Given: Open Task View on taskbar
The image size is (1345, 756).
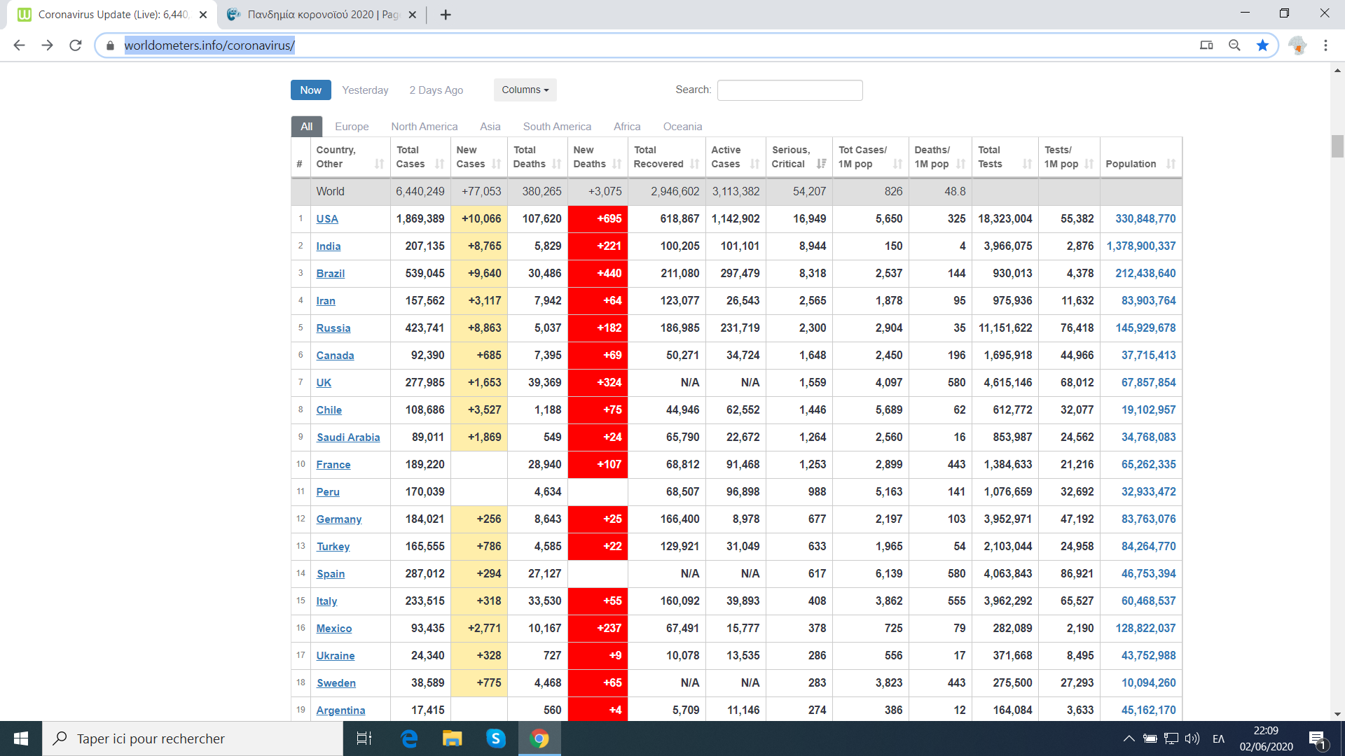Looking at the screenshot, I should click(x=364, y=738).
